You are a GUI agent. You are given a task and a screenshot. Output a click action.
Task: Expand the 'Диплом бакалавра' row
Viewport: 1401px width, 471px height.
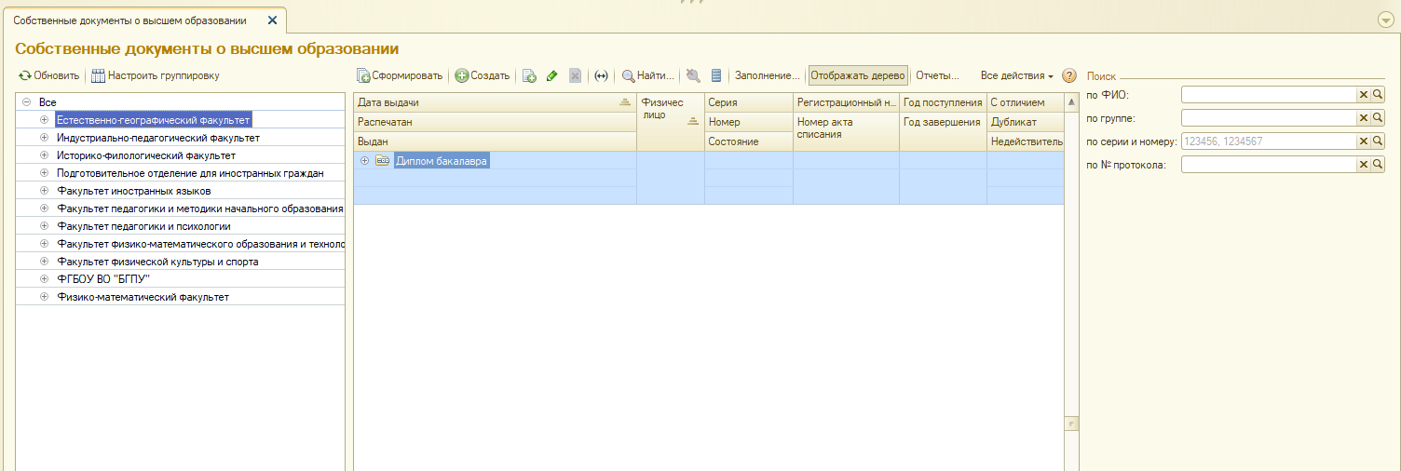[x=364, y=161]
